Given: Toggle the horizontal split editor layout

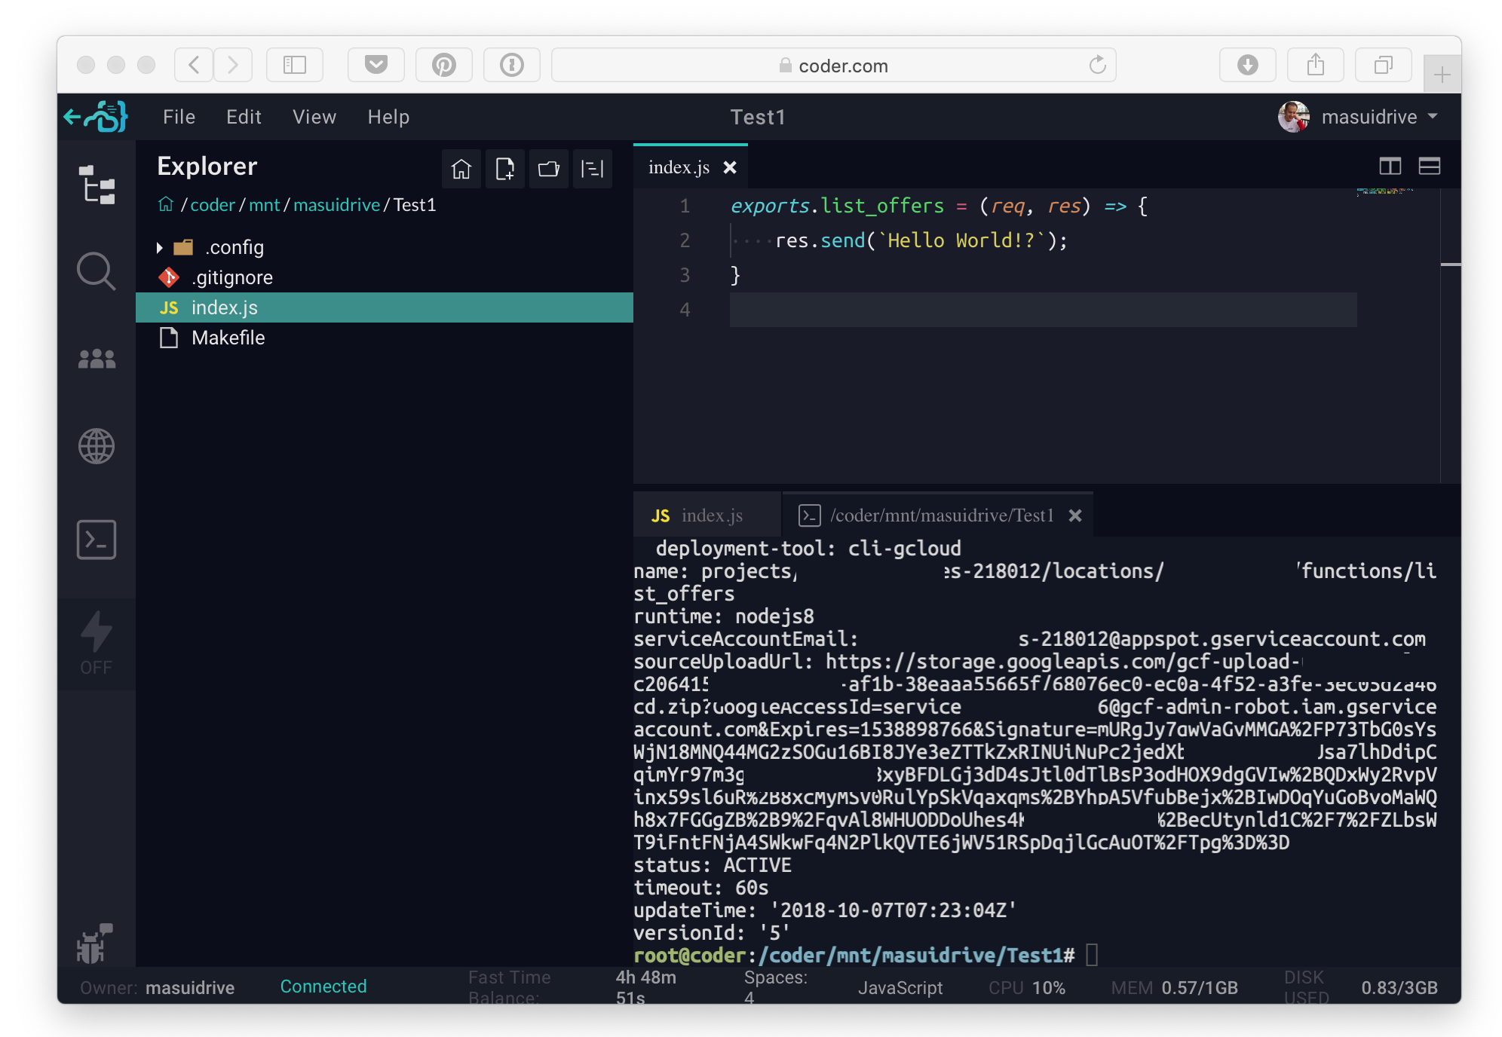Looking at the screenshot, I should tap(1429, 167).
